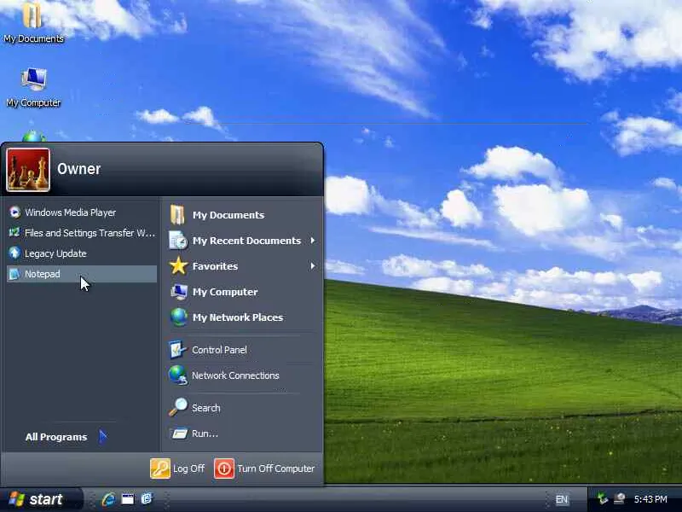The image size is (682, 512).
Task: Click the My Recent Documents icon
Action: pyautogui.click(x=178, y=241)
